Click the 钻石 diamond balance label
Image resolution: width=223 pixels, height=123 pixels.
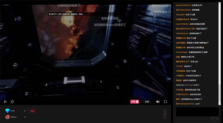click(13, 111)
